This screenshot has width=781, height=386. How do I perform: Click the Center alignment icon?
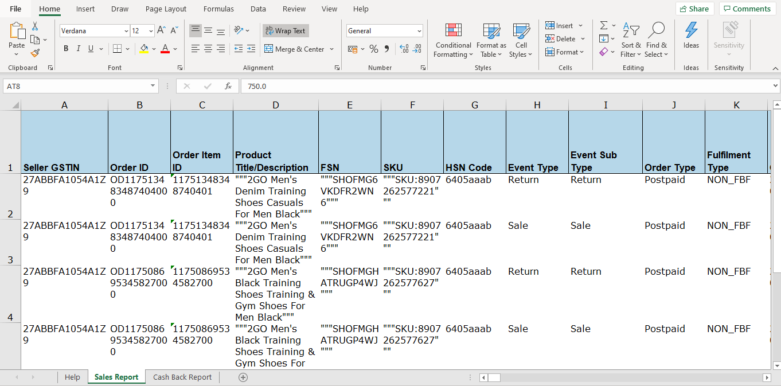[x=208, y=49]
